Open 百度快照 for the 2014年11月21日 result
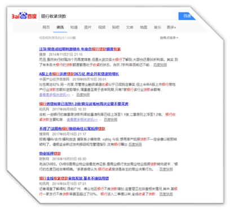 160,65
